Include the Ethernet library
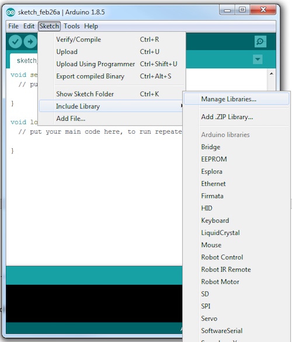Image resolution: width=292 pixels, height=342 pixels. tap(237, 184)
